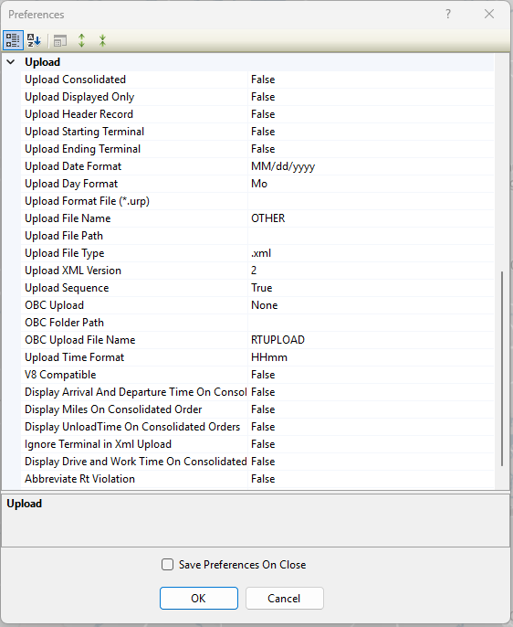Viewport: 513px width, 627px height.
Task: Switch to Categorized view
Action: tap(13, 40)
